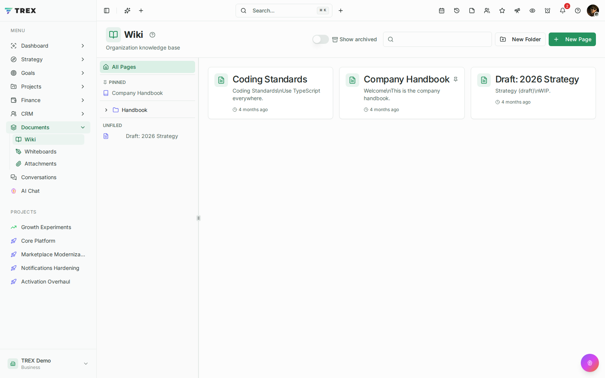This screenshot has height=378, width=605.
Task: Click the New Folder button
Action: (x=520, y=39)
